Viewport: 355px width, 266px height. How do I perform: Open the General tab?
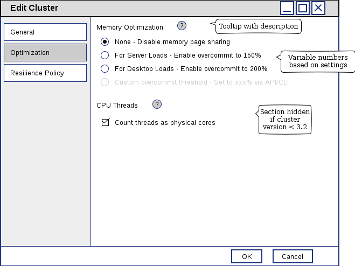click(x=45, y=32)
